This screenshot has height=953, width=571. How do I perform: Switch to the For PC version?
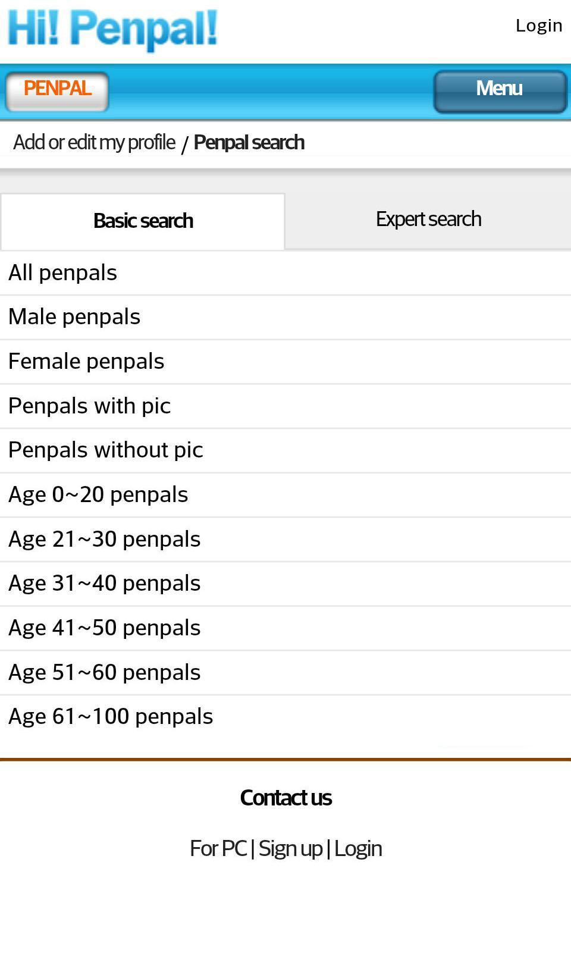click(x=218, y=849)
